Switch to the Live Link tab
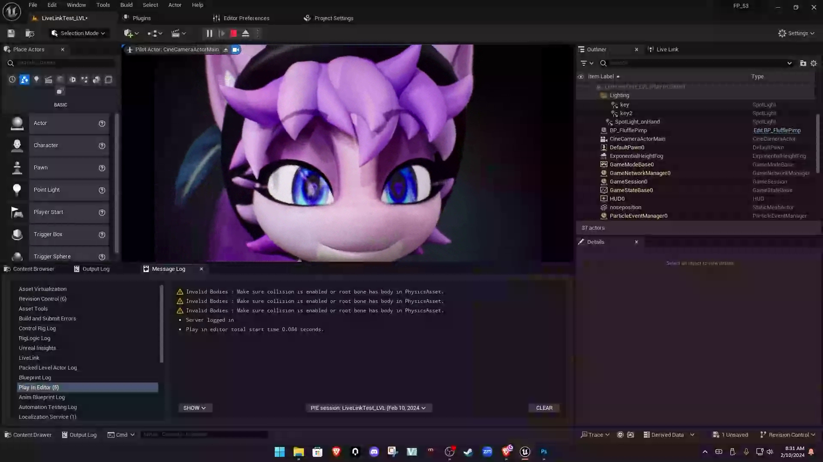823x462 pixels. (667, 49)
